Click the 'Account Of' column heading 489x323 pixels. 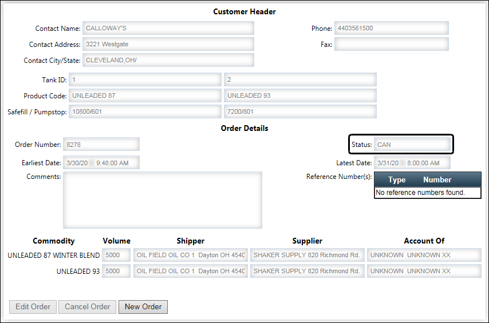point(424,241)
